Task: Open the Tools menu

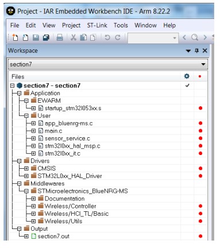Action: click(x=121, y=25)
